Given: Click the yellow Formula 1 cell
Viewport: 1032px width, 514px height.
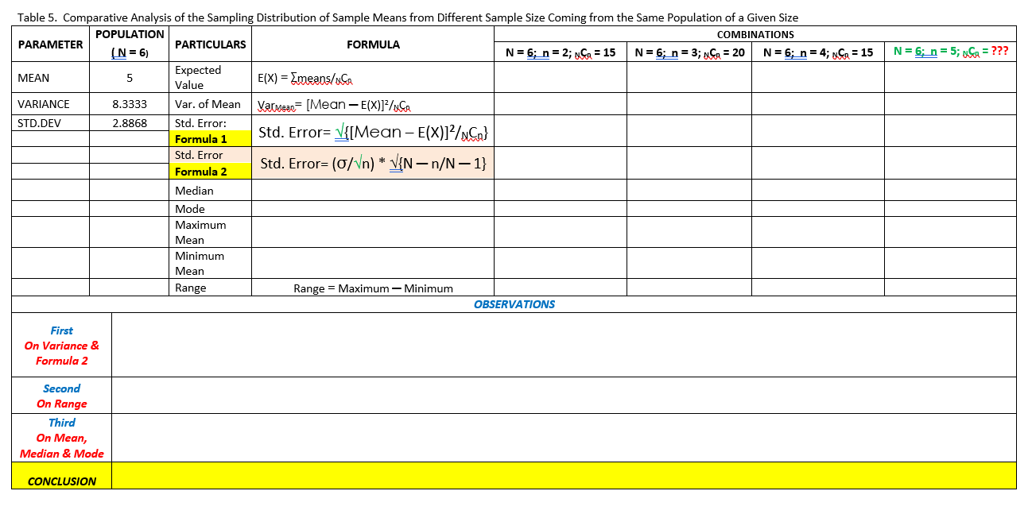Looking at the screenshot, I should pos(210,139).
